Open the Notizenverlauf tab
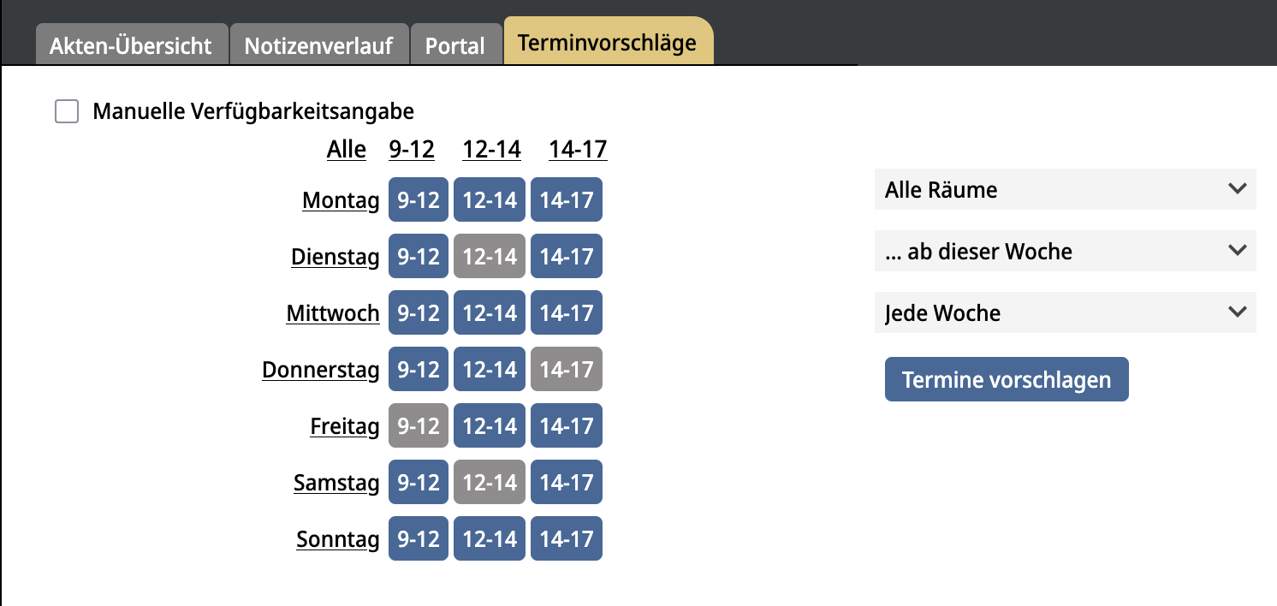The height and width of the screenshot is (606, 1277). tap(318, 45)
